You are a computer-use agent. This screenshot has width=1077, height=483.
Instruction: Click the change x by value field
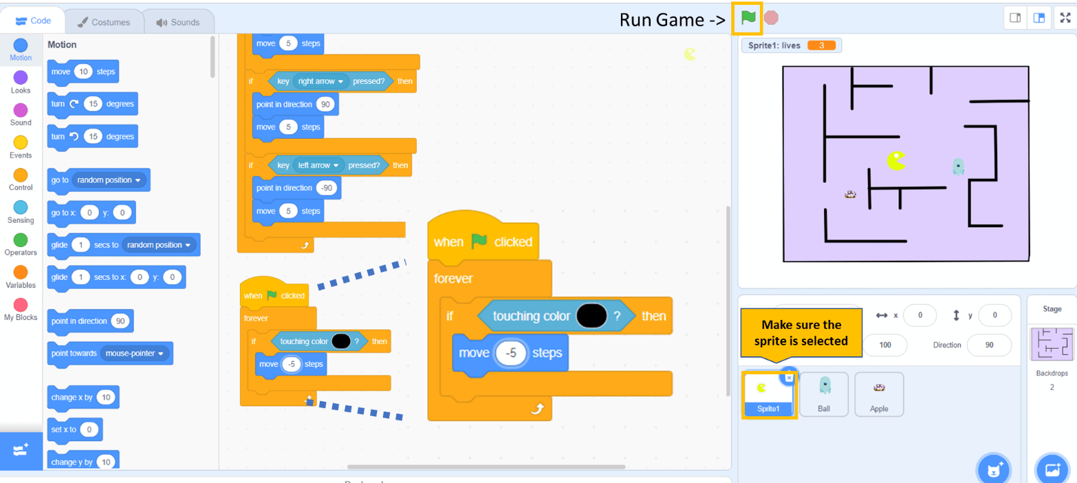click(x=106, y=398)
